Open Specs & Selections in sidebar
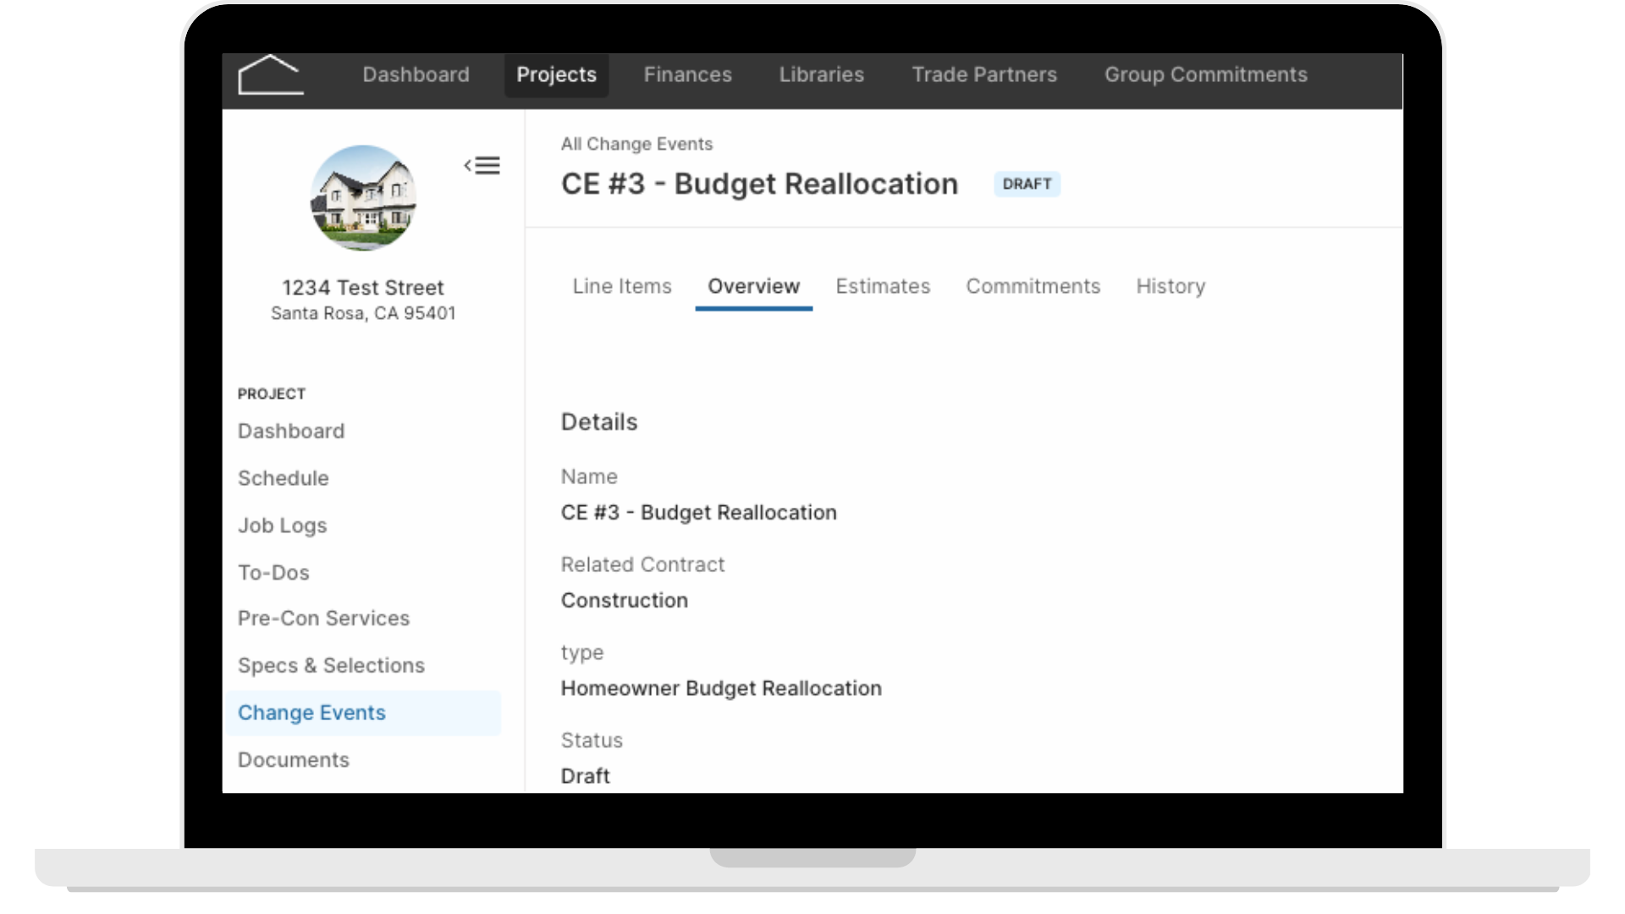1625x914 pixels. pyautogui.click(x=331, y=665)
